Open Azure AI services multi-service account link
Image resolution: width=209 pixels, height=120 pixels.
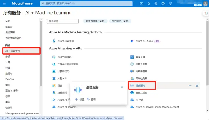click(x=157, y=107)
